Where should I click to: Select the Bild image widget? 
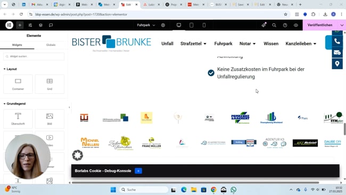click(50, 119)
